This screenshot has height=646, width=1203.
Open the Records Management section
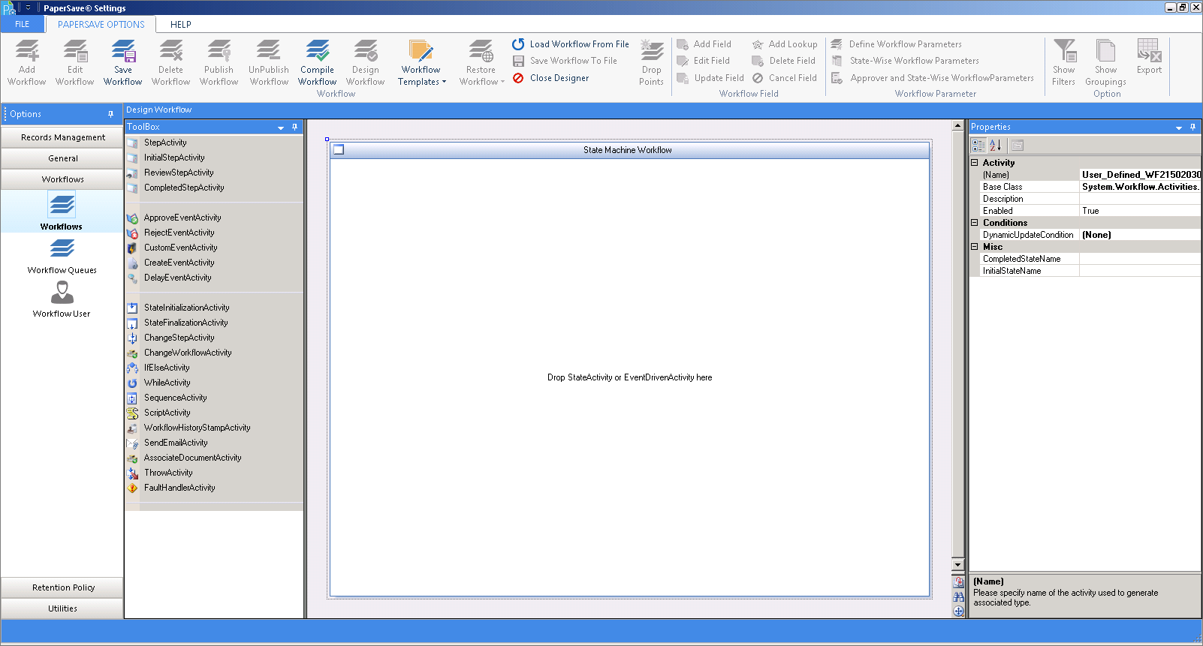(62, 138)
